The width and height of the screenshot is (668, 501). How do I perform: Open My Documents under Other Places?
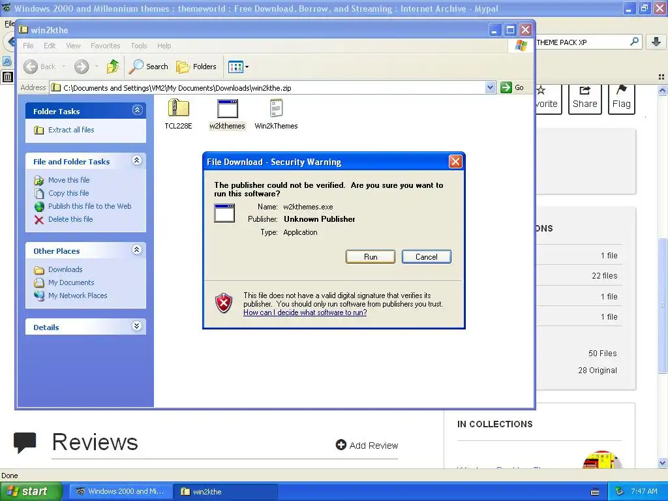tap(71, 283)
